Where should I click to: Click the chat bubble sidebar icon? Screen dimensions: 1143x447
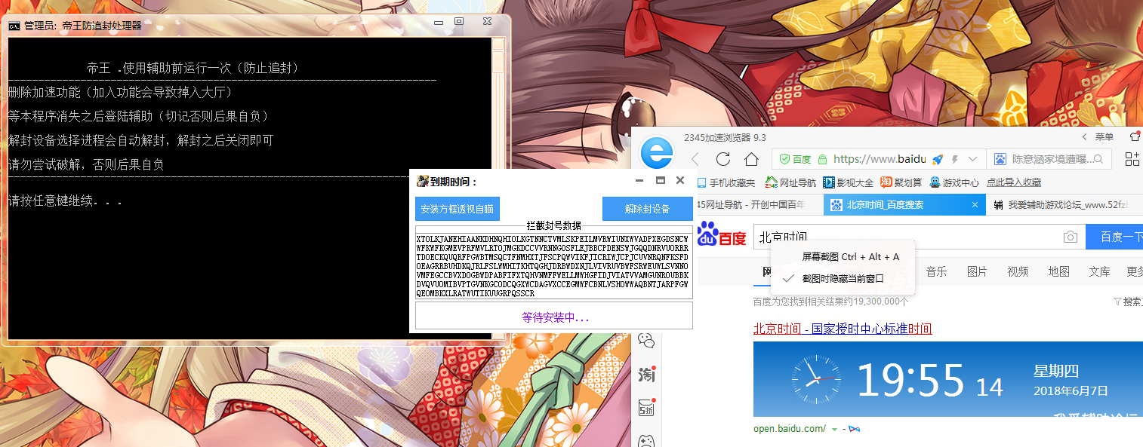pos(646,341)
